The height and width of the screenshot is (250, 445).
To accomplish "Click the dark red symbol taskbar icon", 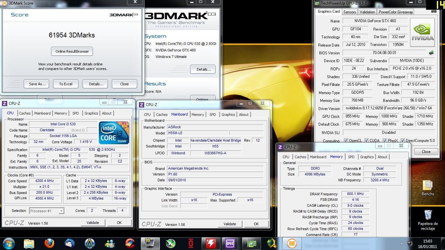I will coord(191,243).
